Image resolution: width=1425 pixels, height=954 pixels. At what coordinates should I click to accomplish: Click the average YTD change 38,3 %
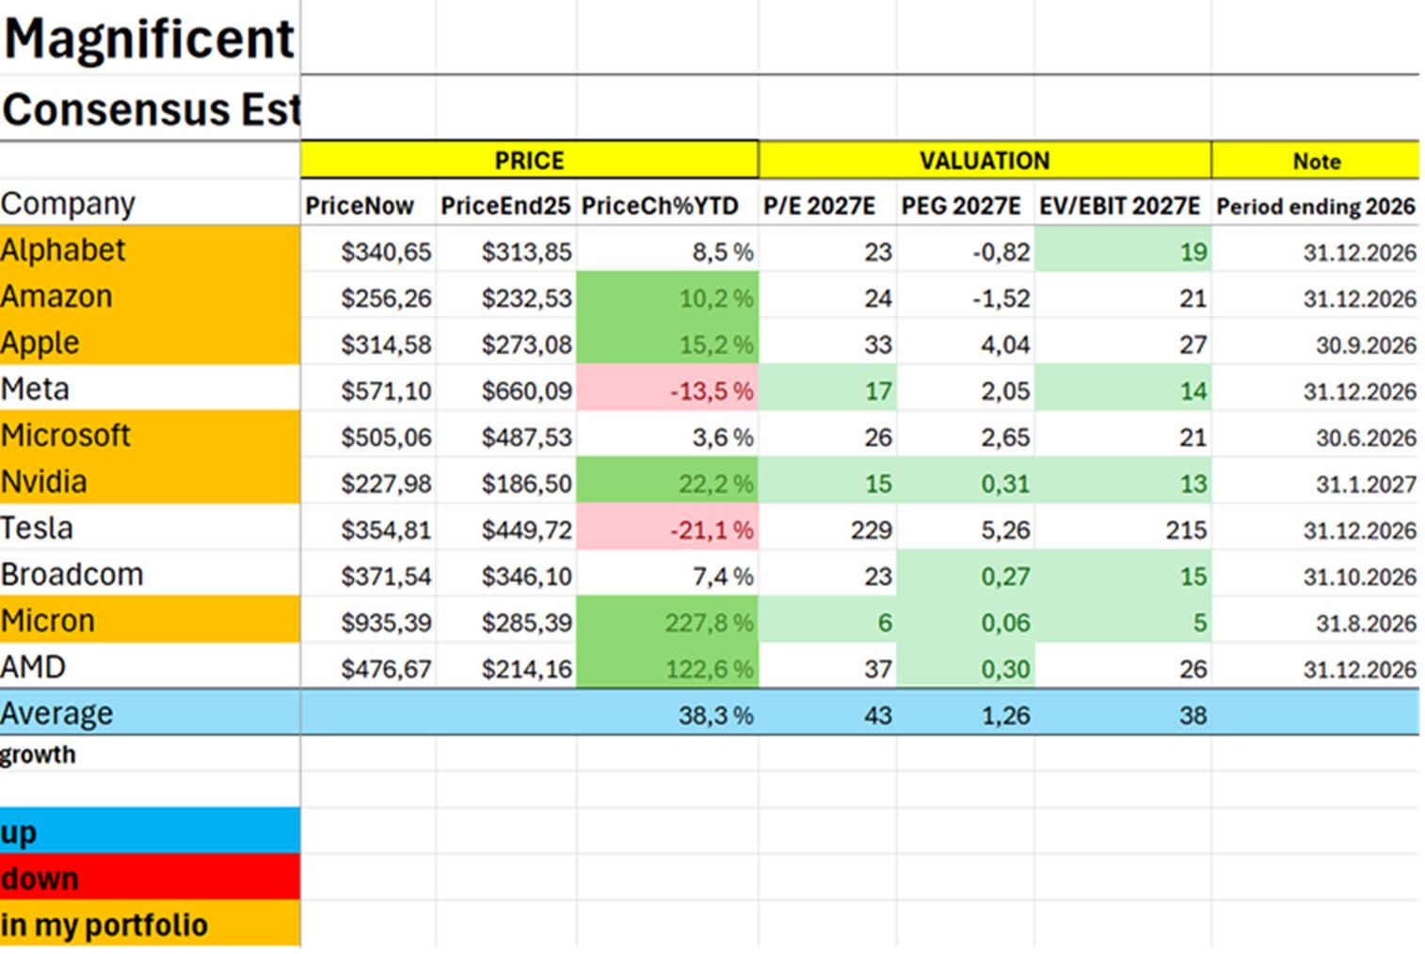pos(667,713)
